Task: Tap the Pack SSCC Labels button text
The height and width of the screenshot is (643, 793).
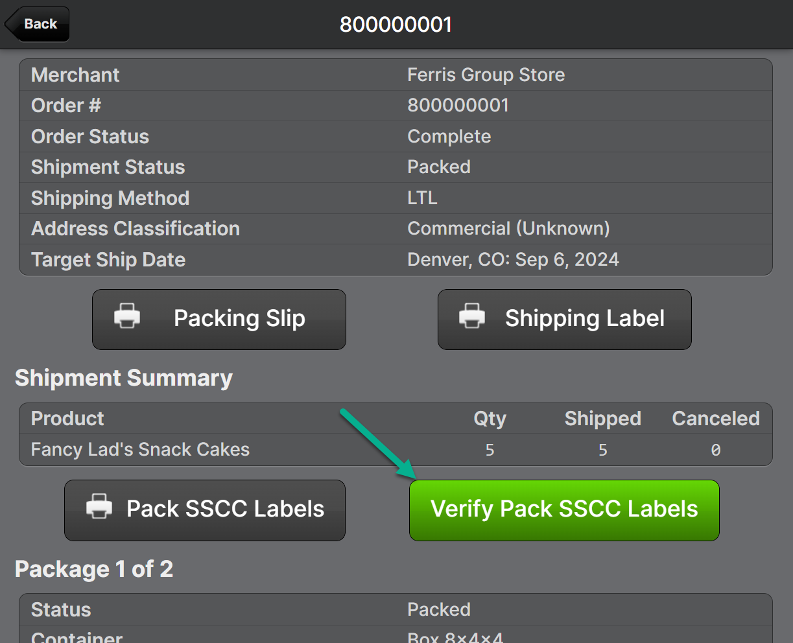Action: point(225,509)
